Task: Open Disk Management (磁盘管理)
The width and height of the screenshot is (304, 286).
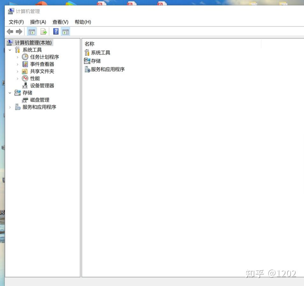Action: [39, 99]
